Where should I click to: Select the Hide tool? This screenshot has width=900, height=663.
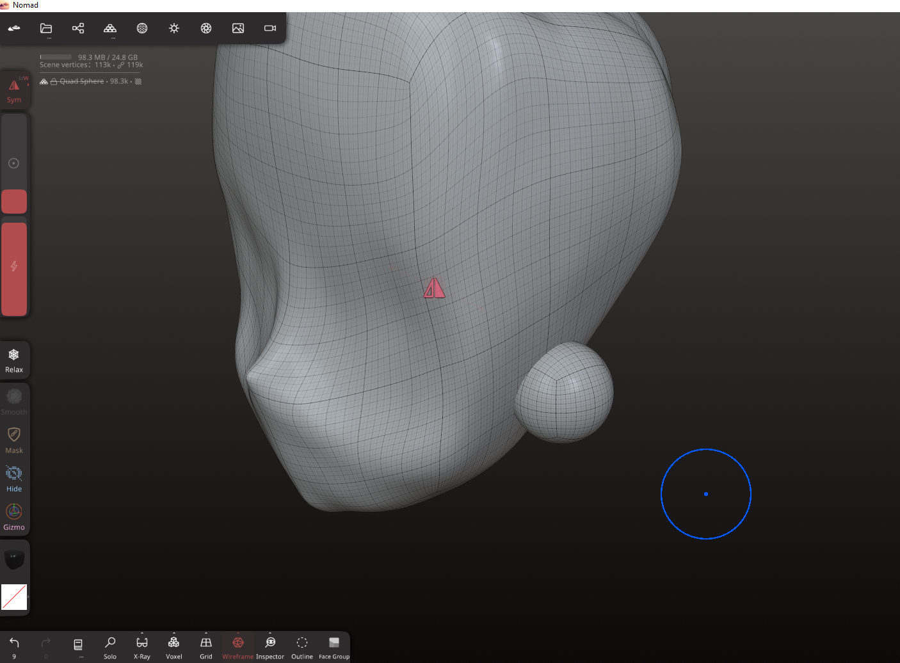pos(14,479)
